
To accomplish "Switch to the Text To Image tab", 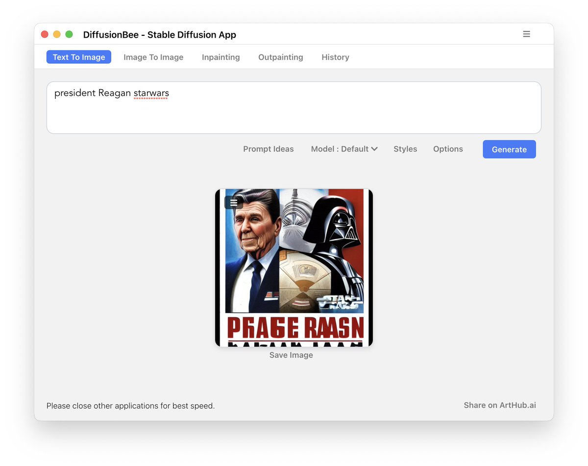I will point(79,57).
